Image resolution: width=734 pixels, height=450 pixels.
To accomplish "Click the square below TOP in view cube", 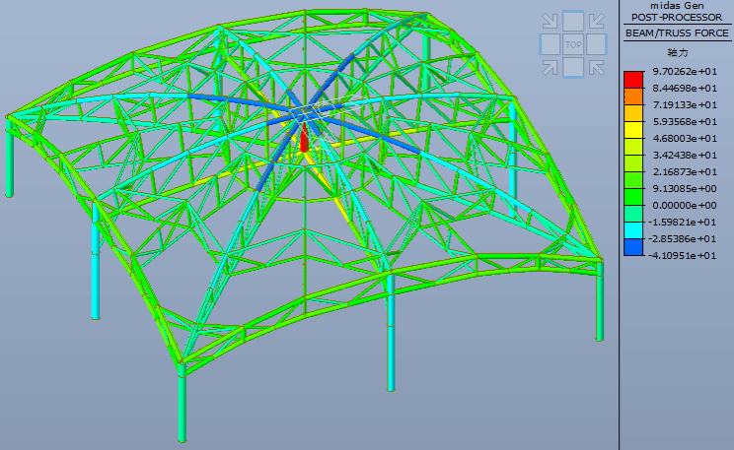I will 573,67.
